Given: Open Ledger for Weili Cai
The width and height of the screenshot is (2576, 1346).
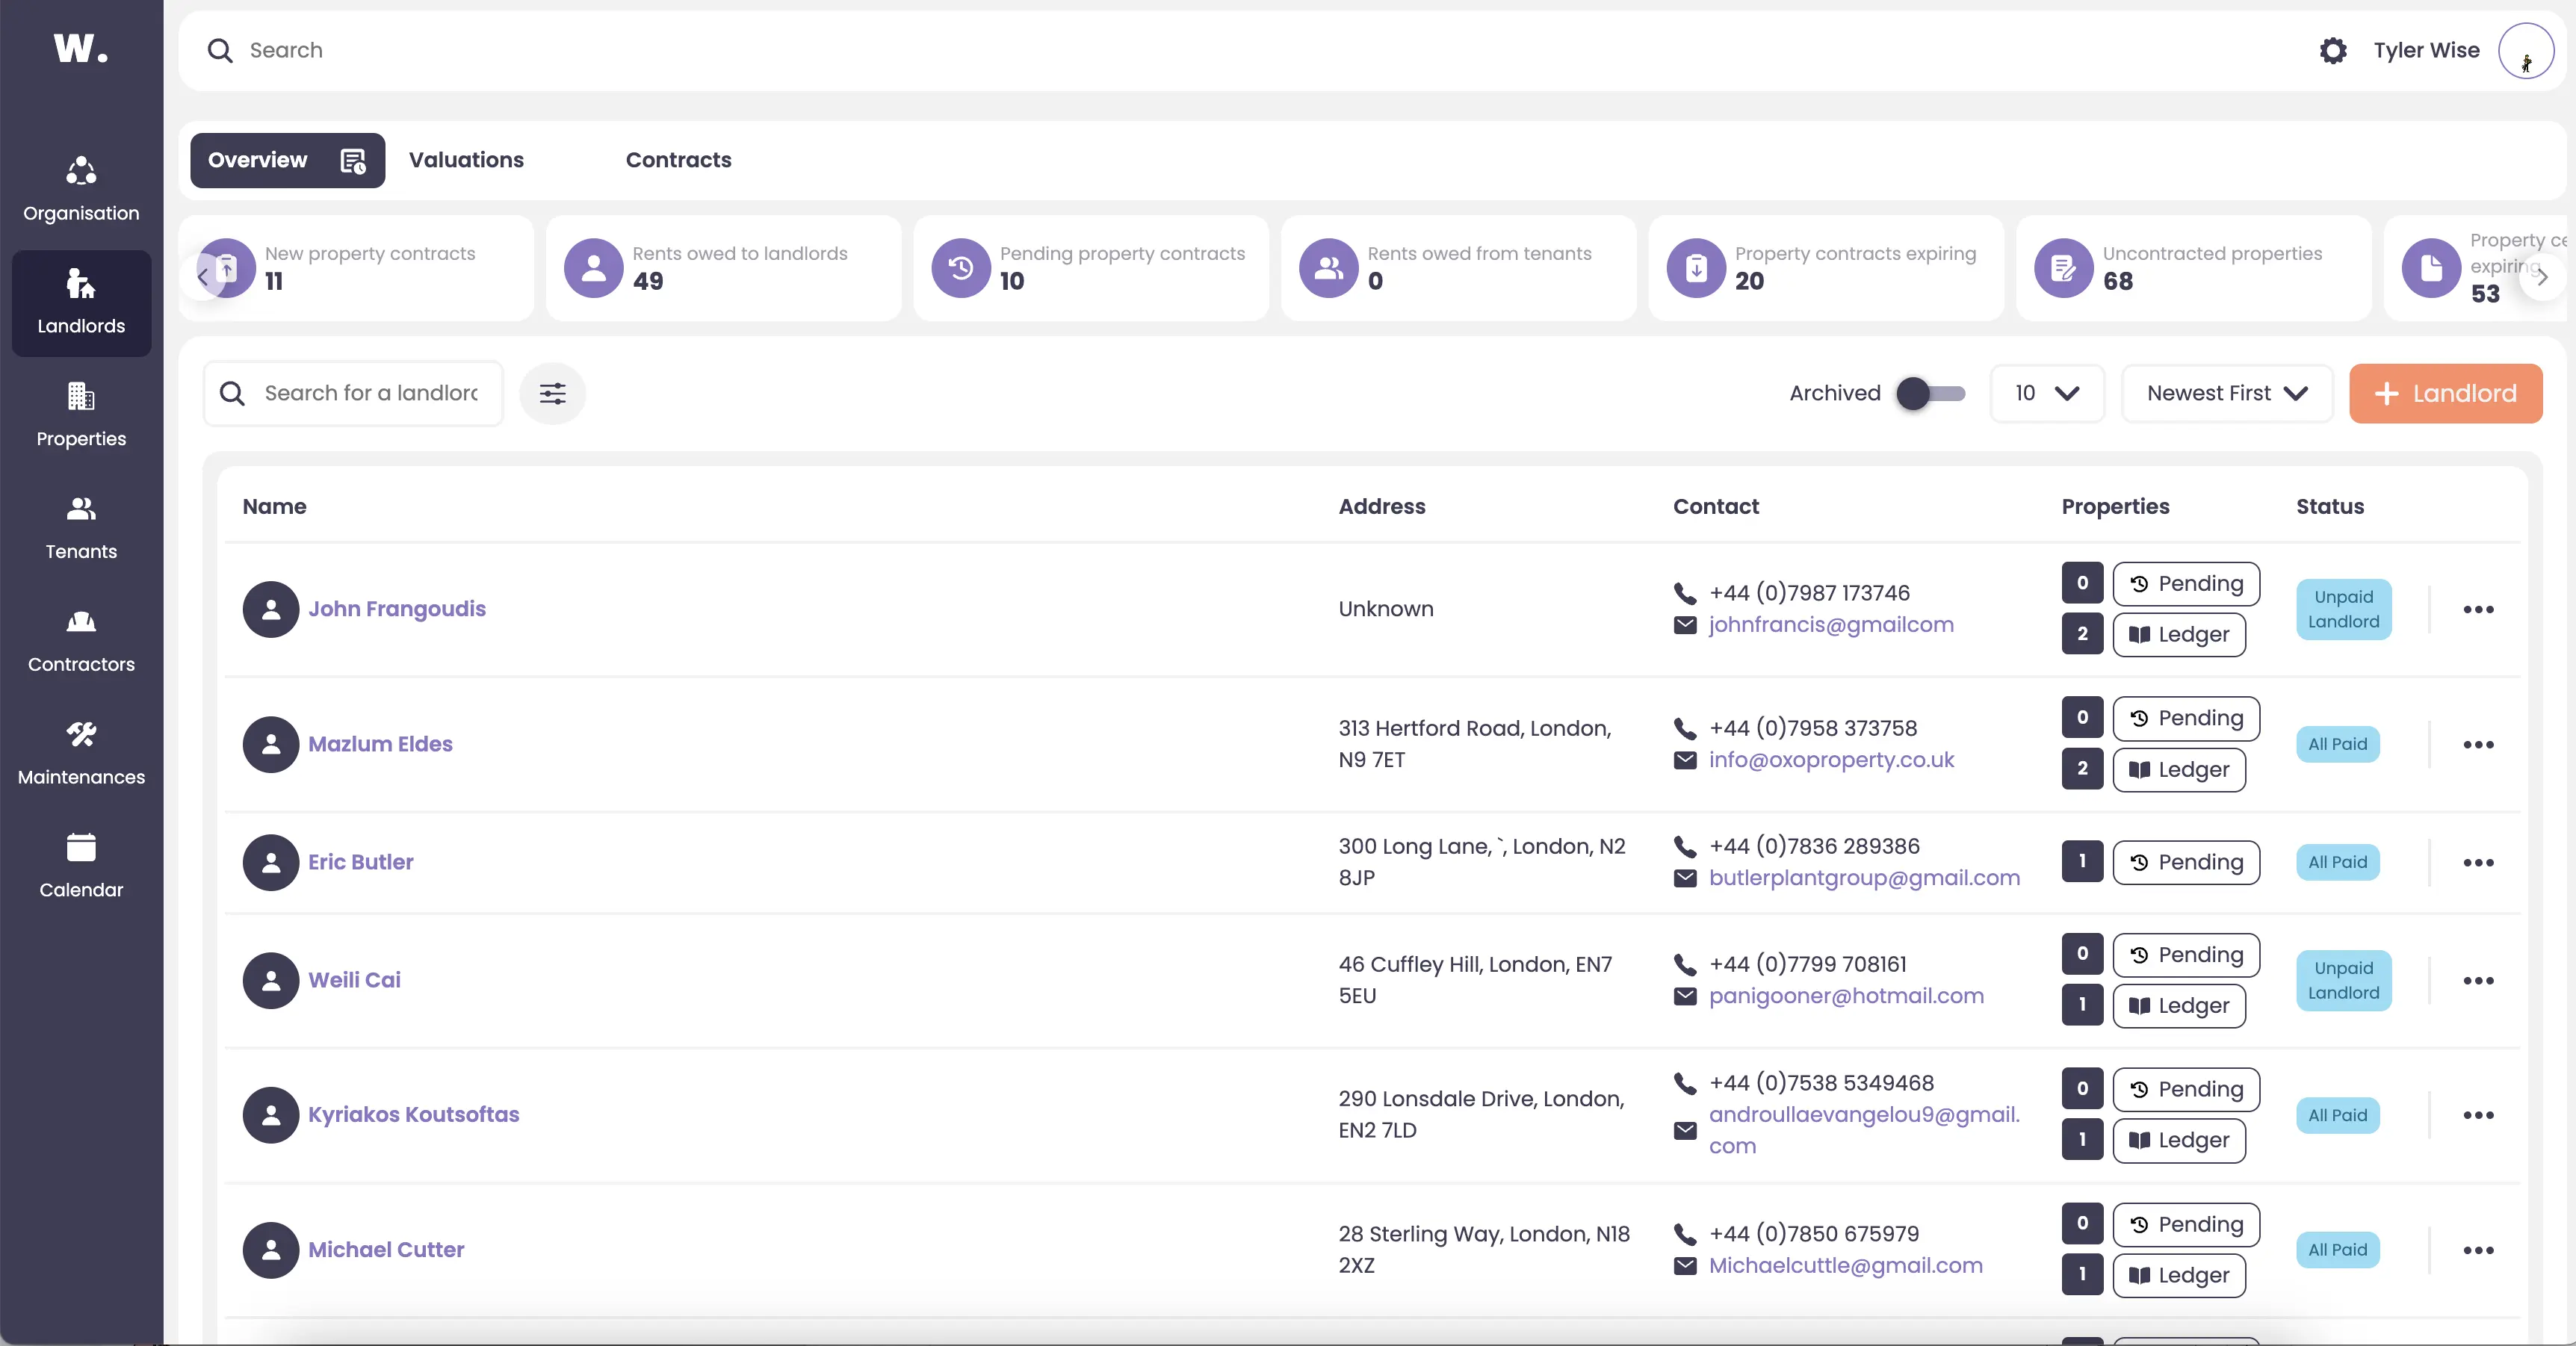Looking at the screenshot, I should tap(2179, 1005).
